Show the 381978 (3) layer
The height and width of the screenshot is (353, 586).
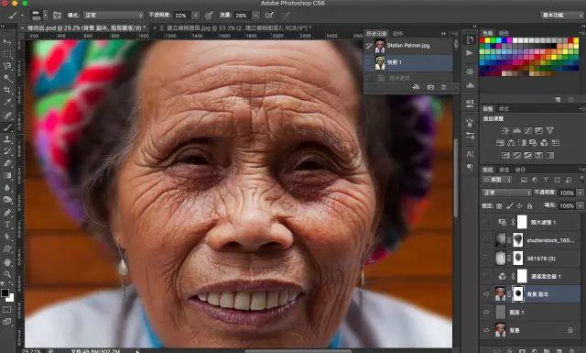pos(486,258)
